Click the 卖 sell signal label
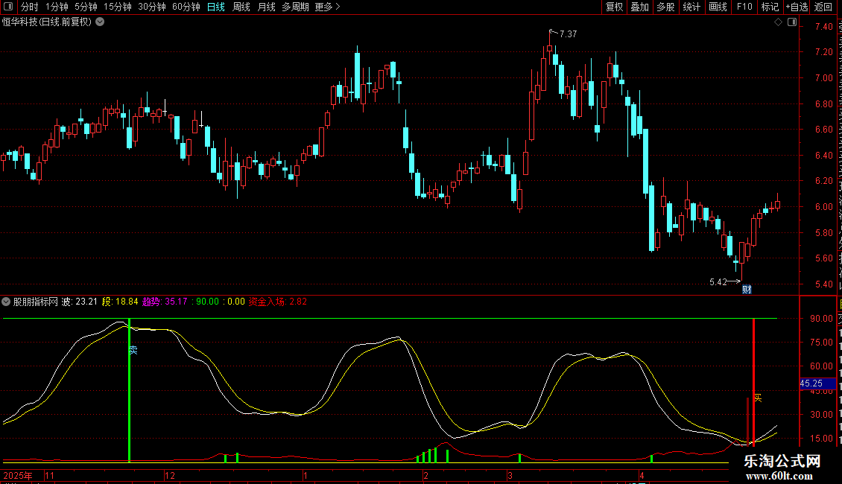 (133, 351)
